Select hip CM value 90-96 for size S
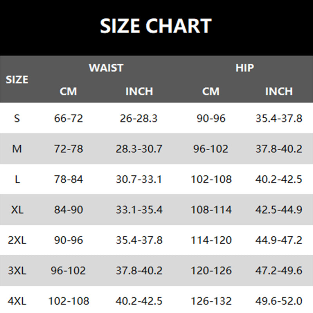Viewport: 313px width, 313px height. point(211,118)
